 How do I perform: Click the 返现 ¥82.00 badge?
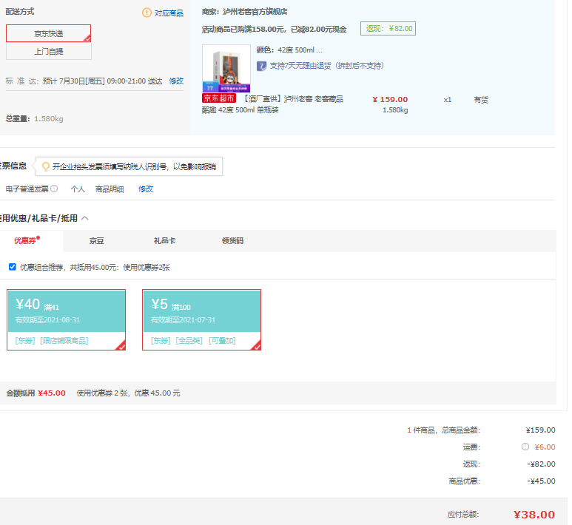pyautogui.click(x=388, y=28)
